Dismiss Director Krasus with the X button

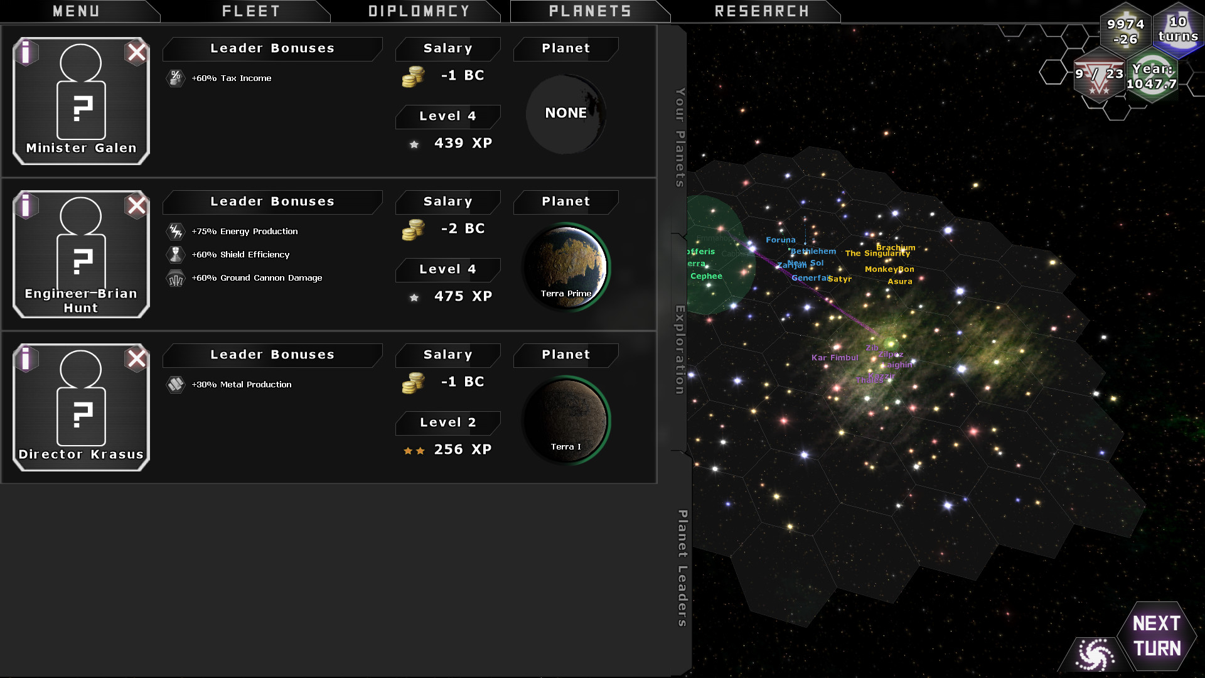coord(136,359)
